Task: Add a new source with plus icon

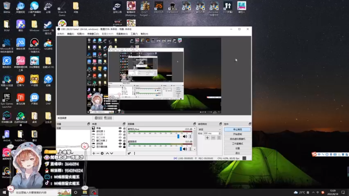Action: coord(94,153)
